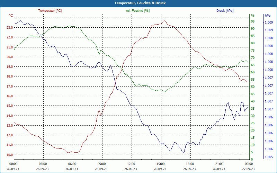Click the 16,0 temperature axis label
Image resolution: width=277 pixels, height=173 pixels.
10,96
